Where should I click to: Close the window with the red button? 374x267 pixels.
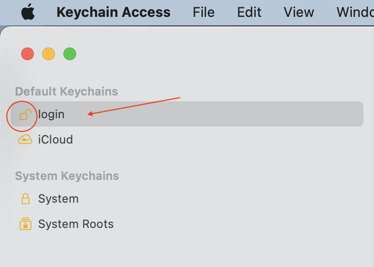27,54
